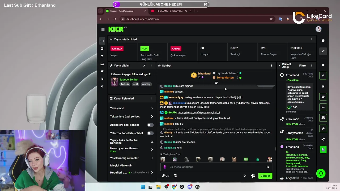This screenshot has height=191, width=340.
Task: Edit stream info with pencil icon
Action: [x=144, y=66]
